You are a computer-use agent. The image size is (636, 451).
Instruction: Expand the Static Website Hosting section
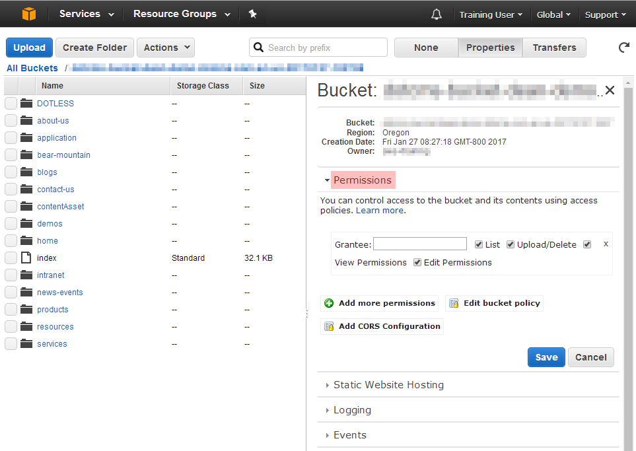388,385
